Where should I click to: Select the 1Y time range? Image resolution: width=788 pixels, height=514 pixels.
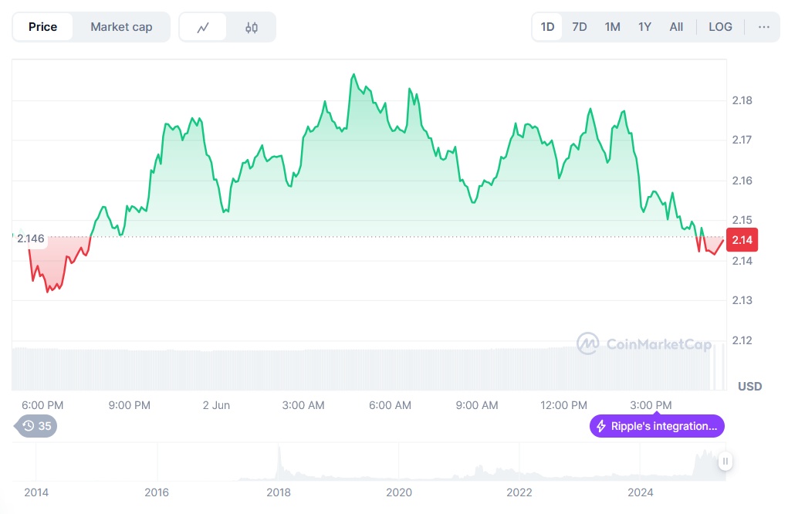644,27
